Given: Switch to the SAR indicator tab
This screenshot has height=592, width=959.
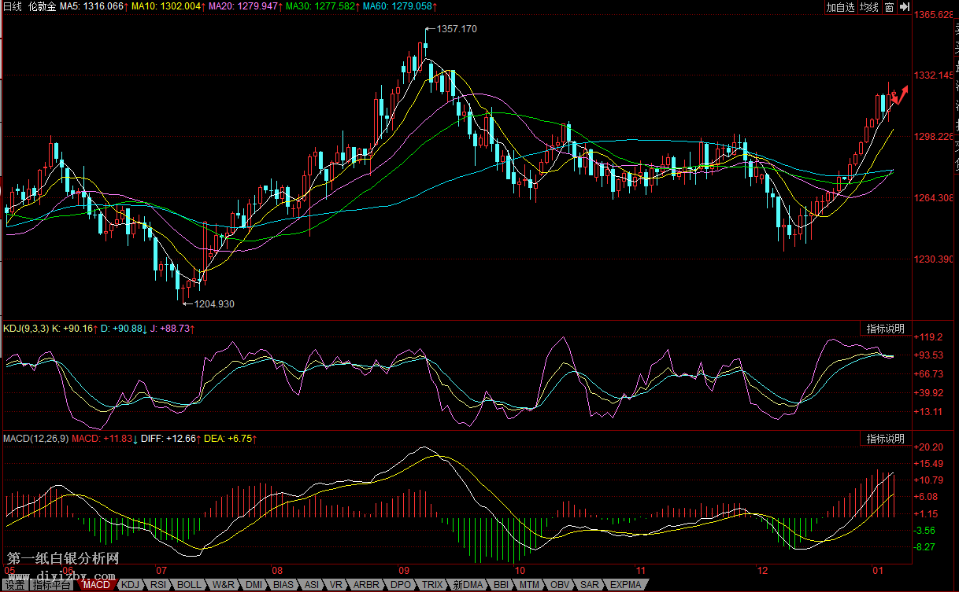Looking at the screenshot, I should pyautogui.click(x=590, y=585).
